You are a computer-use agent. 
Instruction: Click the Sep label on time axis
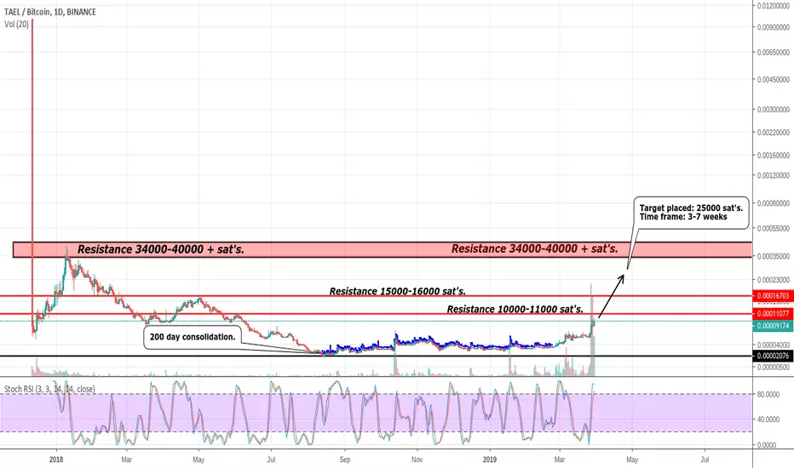345,459
